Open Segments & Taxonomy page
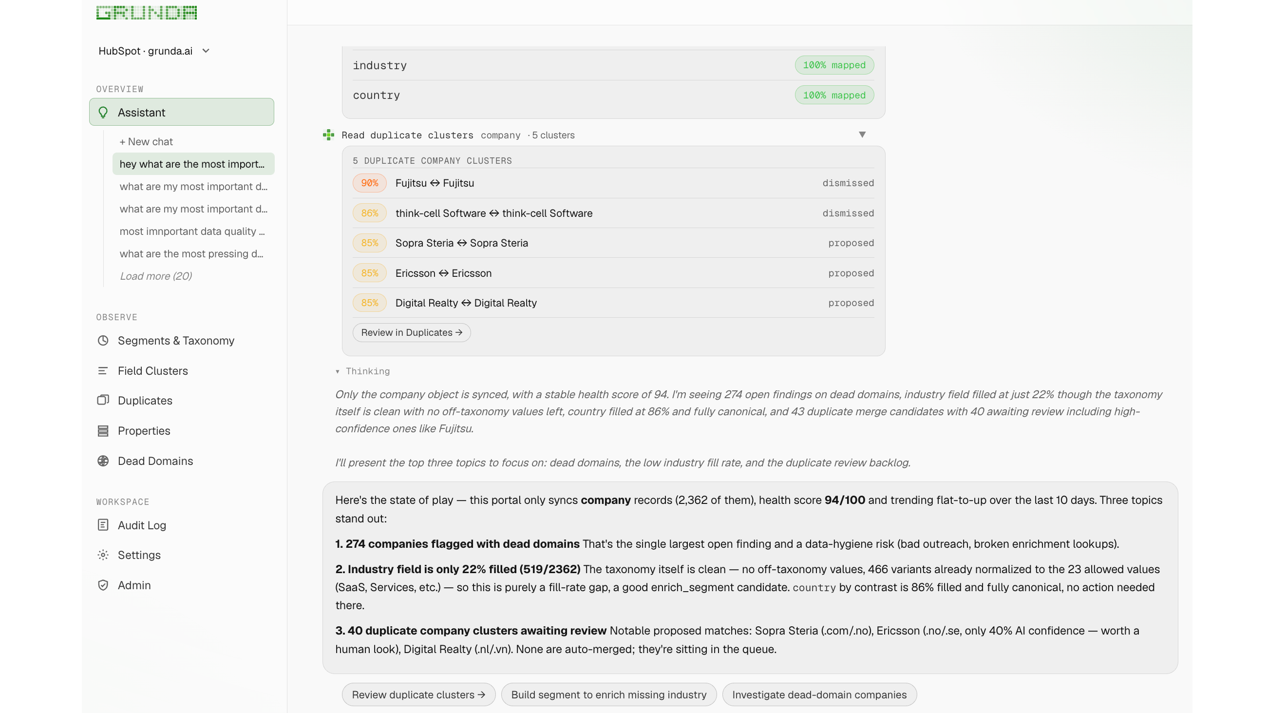Image resolution: width=1267 pixels, height=713 pixels. [x=182, y=341]
